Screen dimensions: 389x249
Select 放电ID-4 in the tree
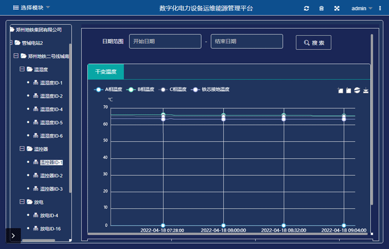point(49,216)
